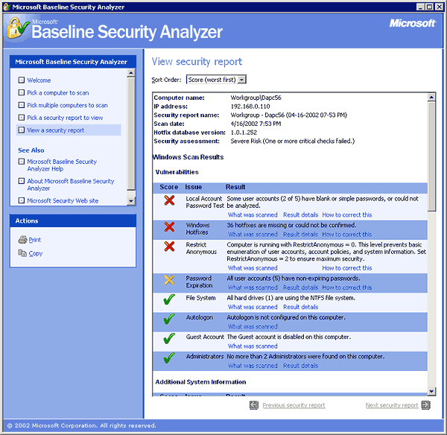Click the Microsoft logo in header
Screen dimensions: 447x435
click(x=412, y=23)
